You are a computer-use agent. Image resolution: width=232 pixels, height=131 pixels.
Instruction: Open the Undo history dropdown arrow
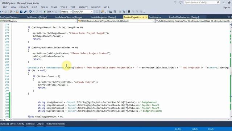click(34, 12)
